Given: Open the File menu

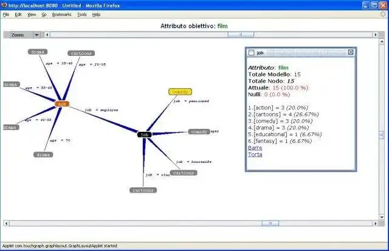Looking at the screenshot, I should tap(6, 15).
